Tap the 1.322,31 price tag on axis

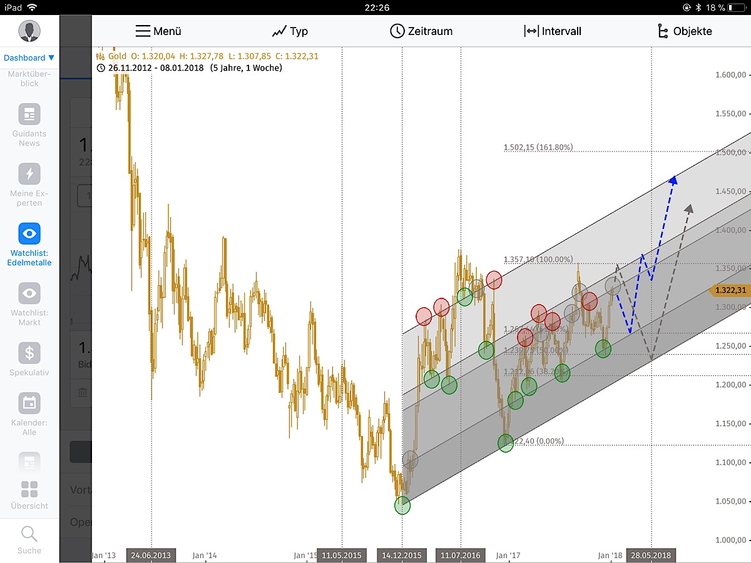pos(730,290)
